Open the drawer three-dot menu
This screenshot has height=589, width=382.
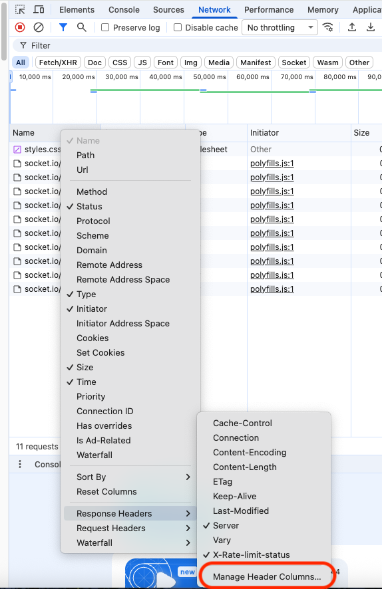click(x=20, y=464)
